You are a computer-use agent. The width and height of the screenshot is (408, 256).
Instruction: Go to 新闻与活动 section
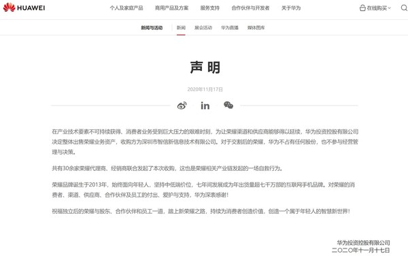(x=152, y=28)
